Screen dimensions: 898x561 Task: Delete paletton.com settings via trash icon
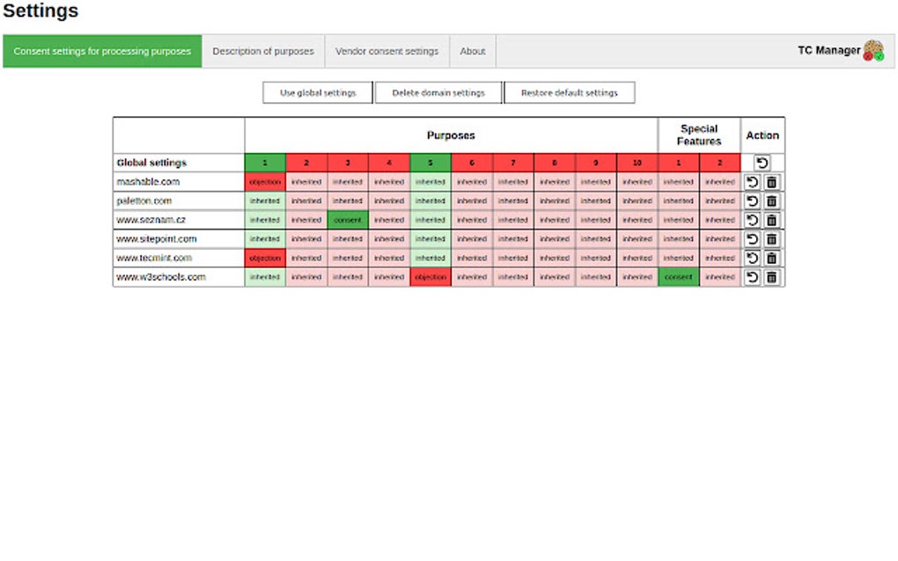[772, 200]
